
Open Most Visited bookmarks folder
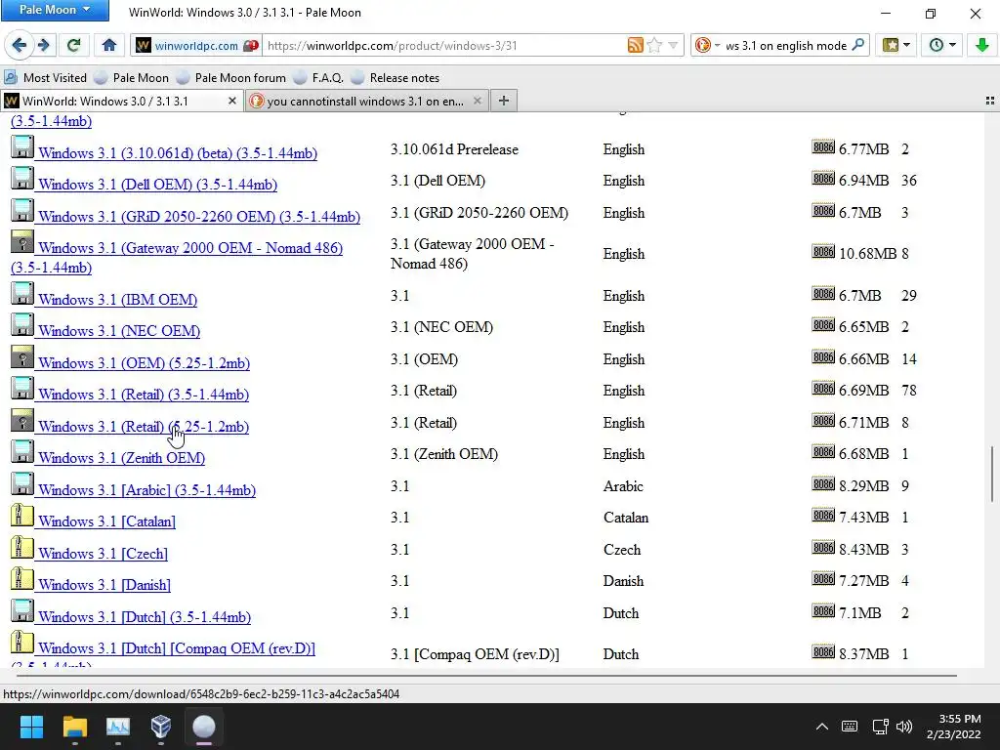point(45,78)
